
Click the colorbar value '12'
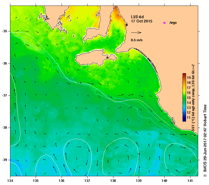click(x=189, y=113)
